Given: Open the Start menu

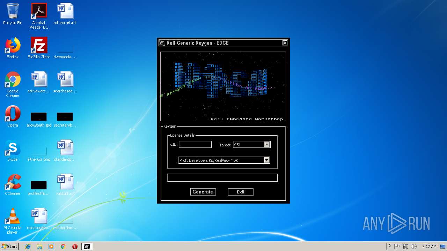Looking at the screenshot, I should point(9,246).
